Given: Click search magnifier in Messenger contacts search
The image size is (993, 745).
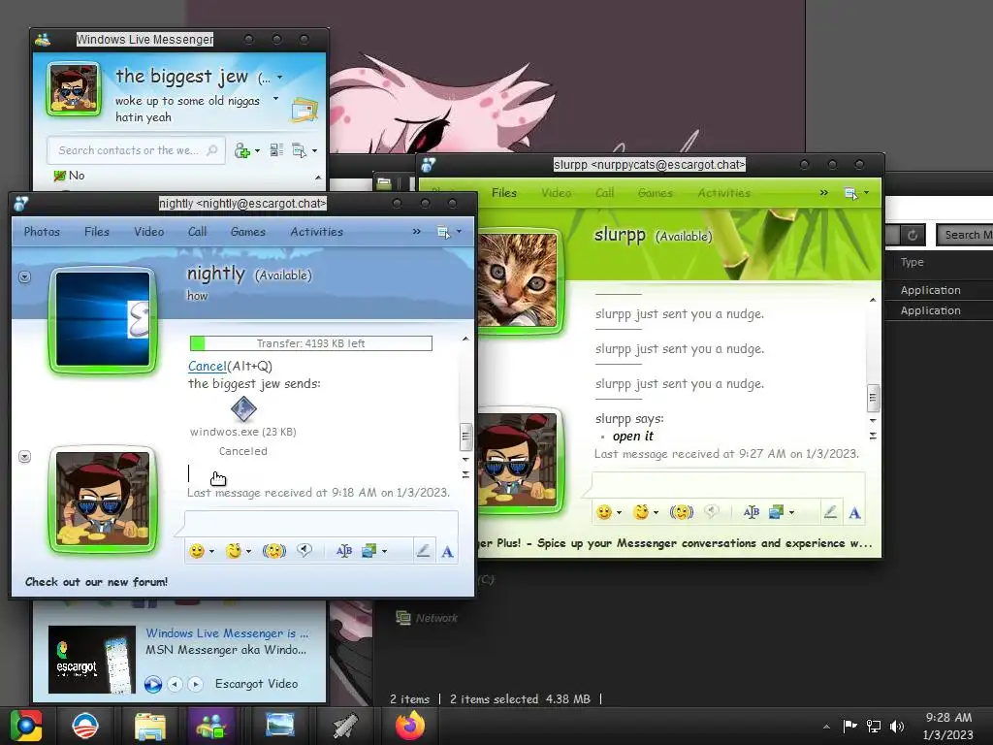Looking at the screenshot, I should [212, 150].
